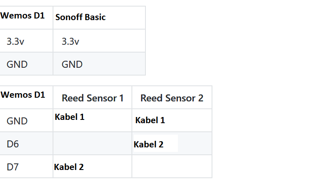Click the word "Wemos" in the top table header
This screenshot has width=318, height=179.
(x=15, y=16)
